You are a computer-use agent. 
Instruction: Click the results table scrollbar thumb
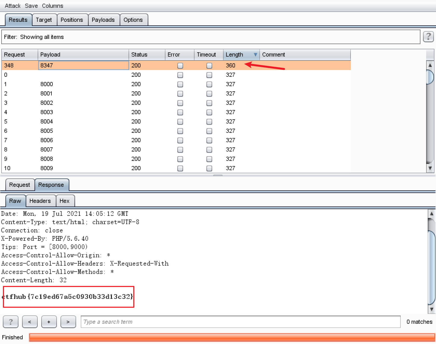(430, 77)
